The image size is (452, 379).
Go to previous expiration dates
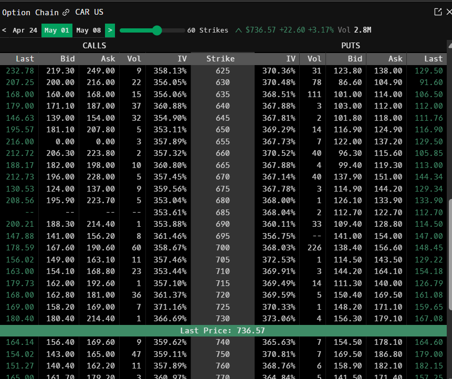coord(4,30)
